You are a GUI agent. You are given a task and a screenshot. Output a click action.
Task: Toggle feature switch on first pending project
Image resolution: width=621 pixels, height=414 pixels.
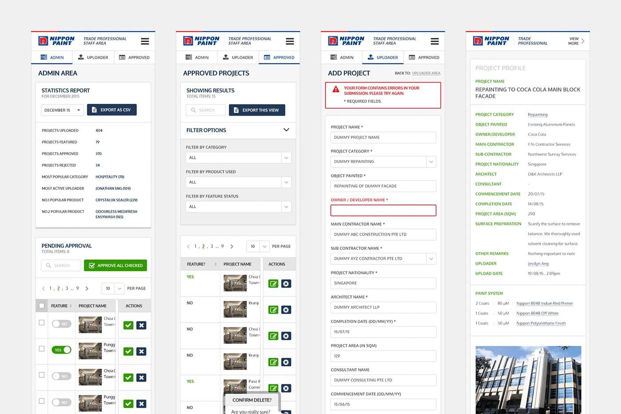[x=62, y=324]
